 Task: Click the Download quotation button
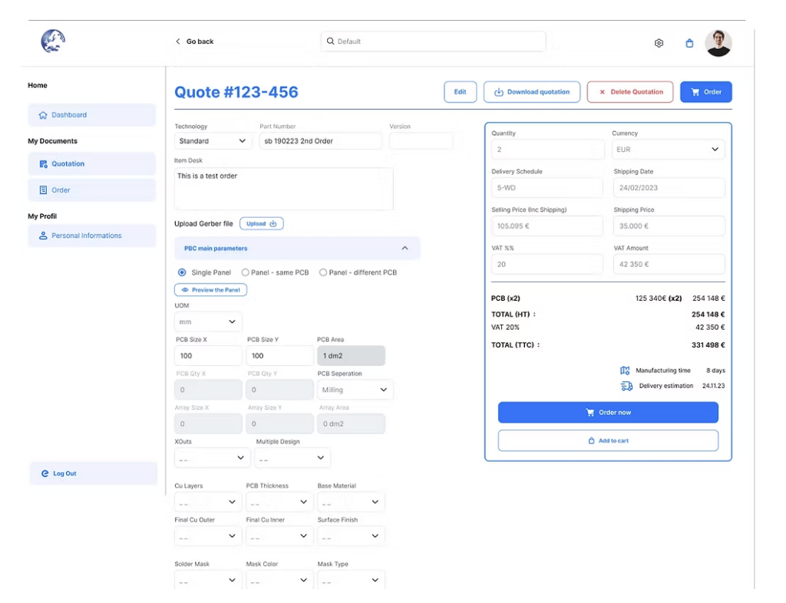pos(532,92)
